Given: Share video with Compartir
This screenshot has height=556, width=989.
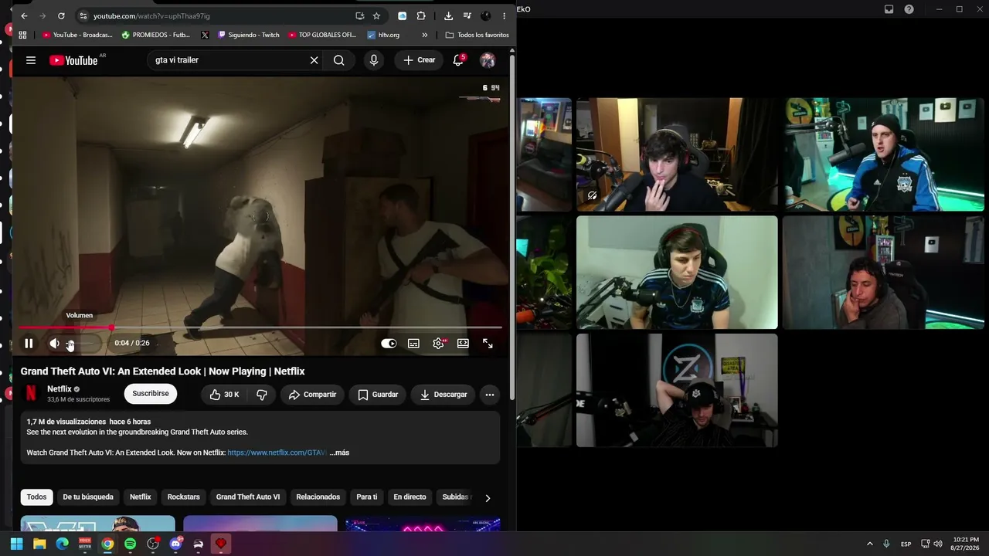Looking at the screenshot, I should pyautogui.click(x=312, y=395).
